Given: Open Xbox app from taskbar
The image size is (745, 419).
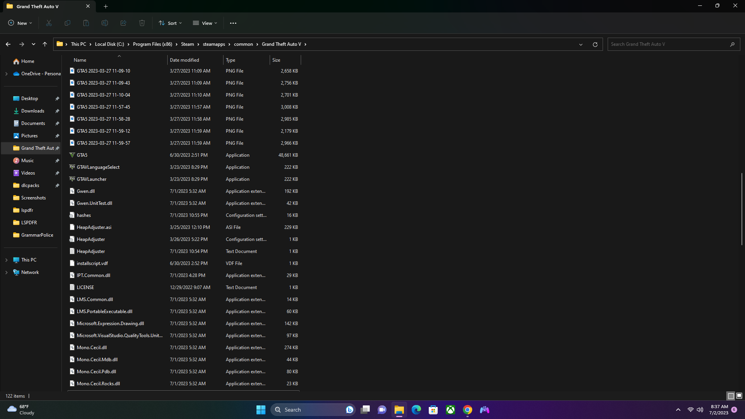Looking at the screenshot, I should 450,410.
